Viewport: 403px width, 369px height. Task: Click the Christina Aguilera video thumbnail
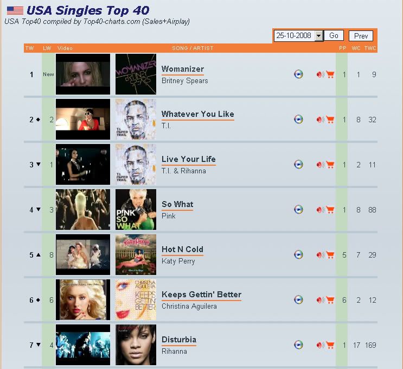83,300
